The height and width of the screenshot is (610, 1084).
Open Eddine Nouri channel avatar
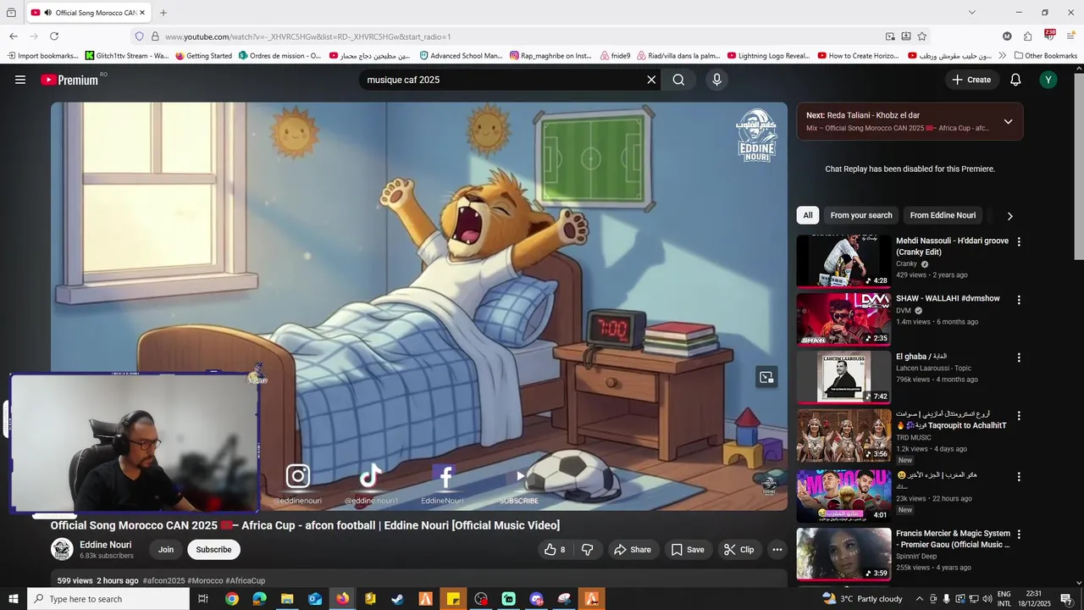(x=62, y=550)
